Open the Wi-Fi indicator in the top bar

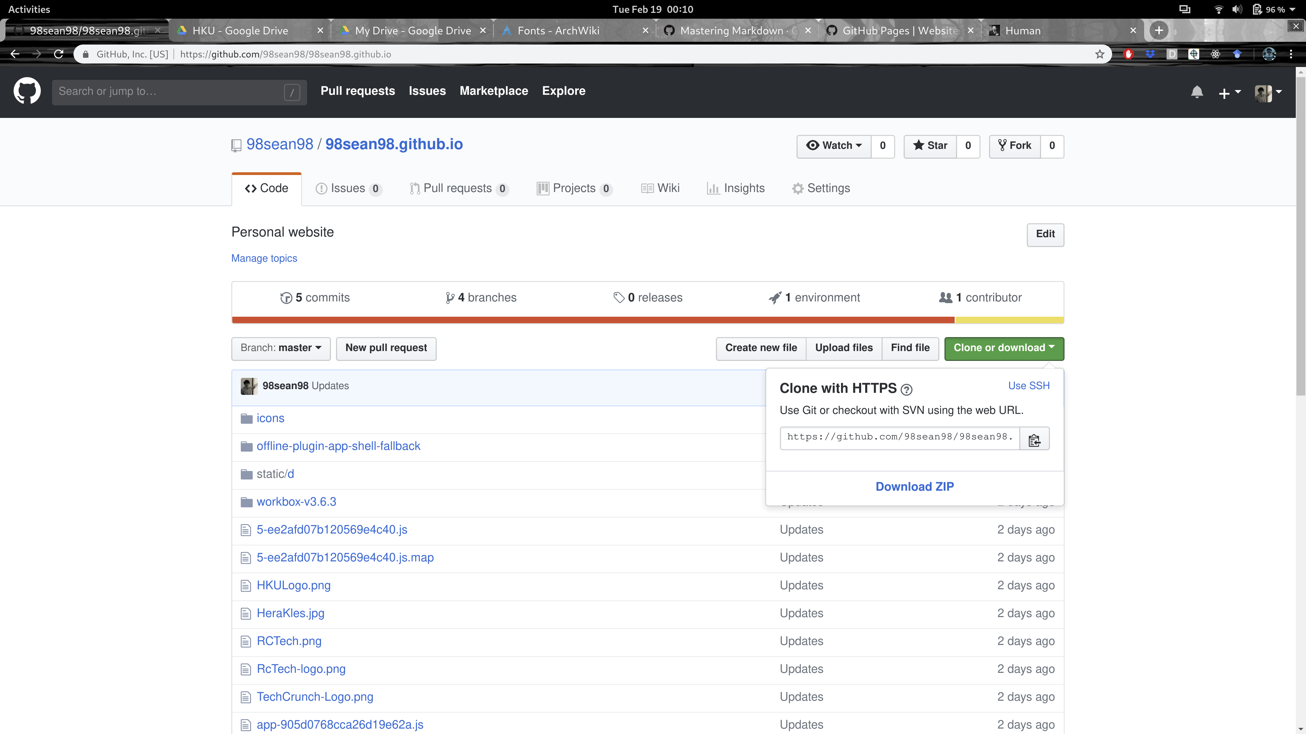click(x=1218, y=9)
